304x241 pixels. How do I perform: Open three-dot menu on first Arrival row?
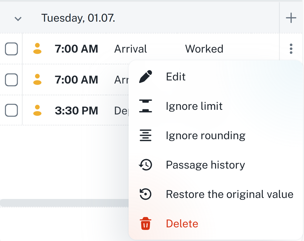point(291,49)
